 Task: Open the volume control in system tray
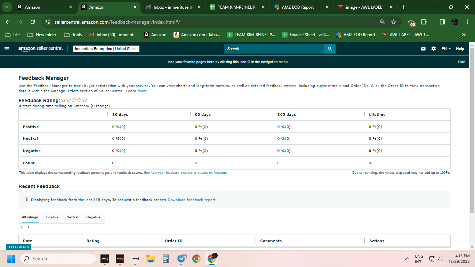(440, 259)
